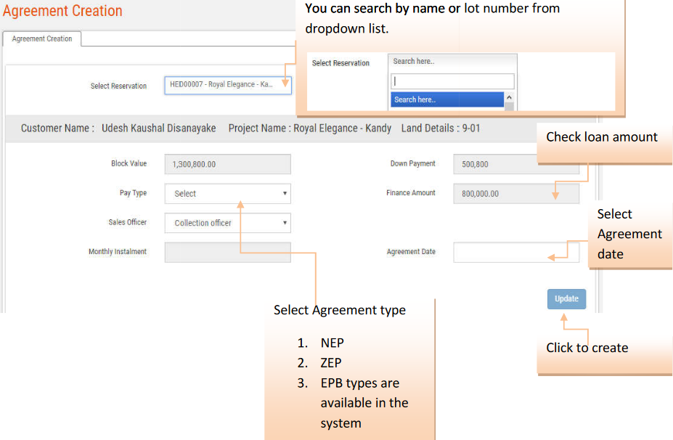This screenshot has height=440, width=673.
Task: Click the Update button
Action: [x=566, y=299]
